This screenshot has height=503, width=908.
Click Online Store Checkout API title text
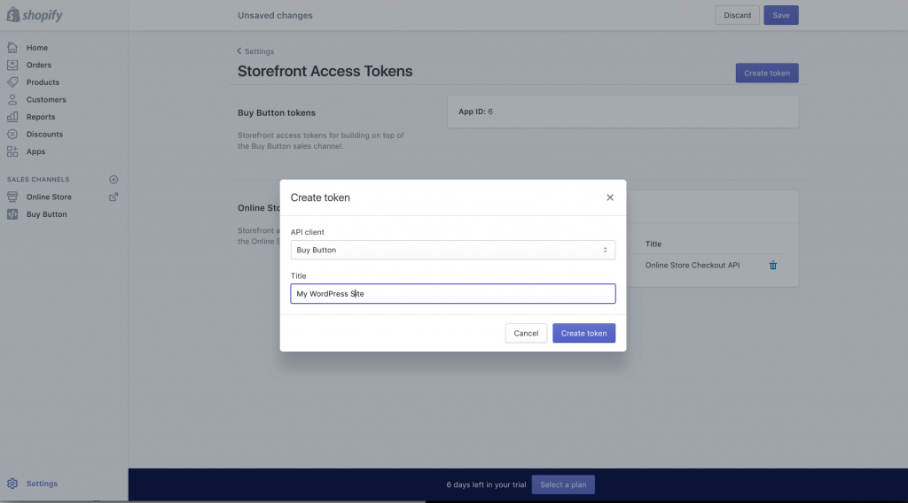pyautogui.click(x=692, y=265)
